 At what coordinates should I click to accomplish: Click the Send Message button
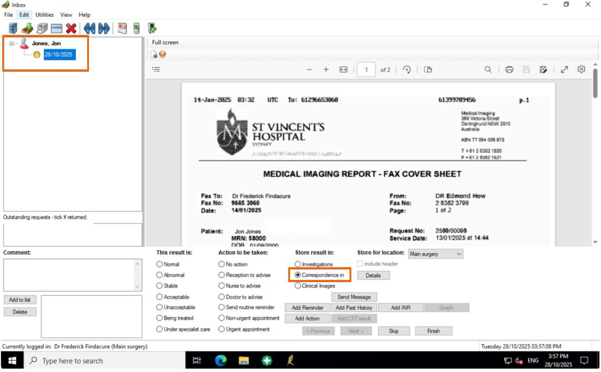point(354,297)
